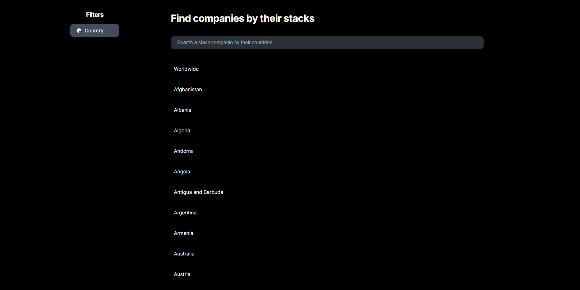Click the search placeholder text
This screenshot has width=580, height=290.
click(224, 43)
